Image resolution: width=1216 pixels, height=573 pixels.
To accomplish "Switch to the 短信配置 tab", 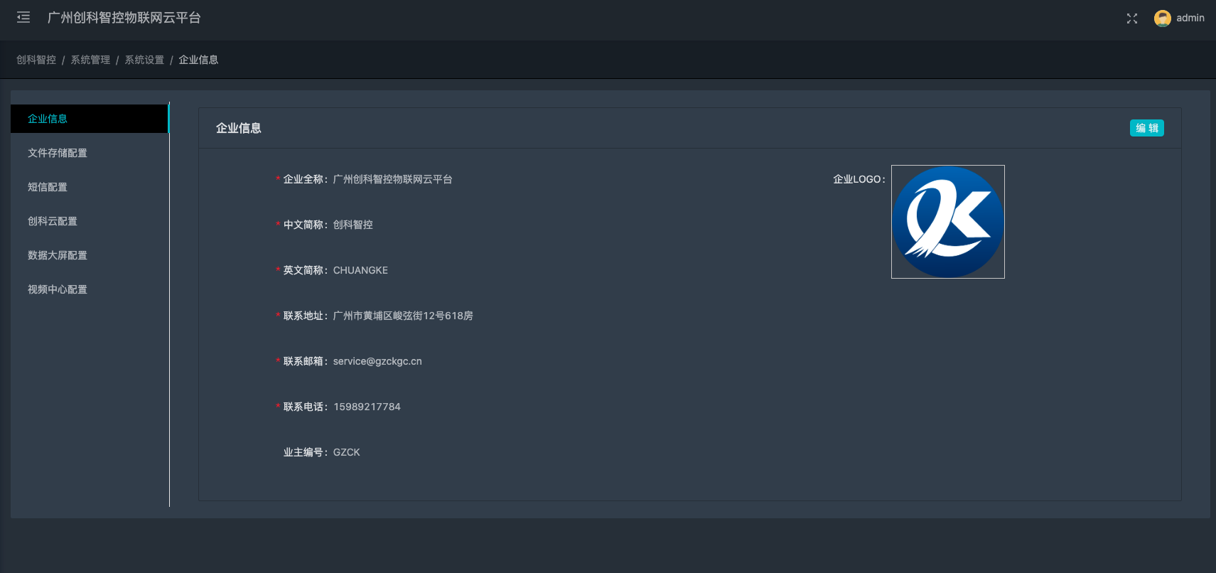I will (48, 187).
